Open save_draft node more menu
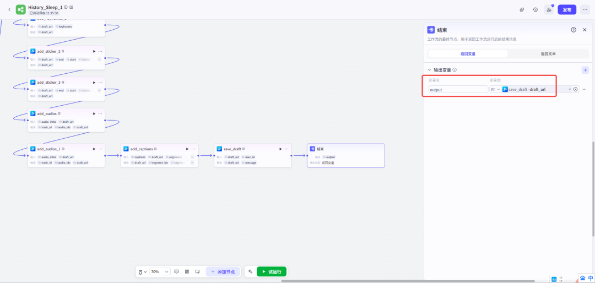 pos(286,149)
